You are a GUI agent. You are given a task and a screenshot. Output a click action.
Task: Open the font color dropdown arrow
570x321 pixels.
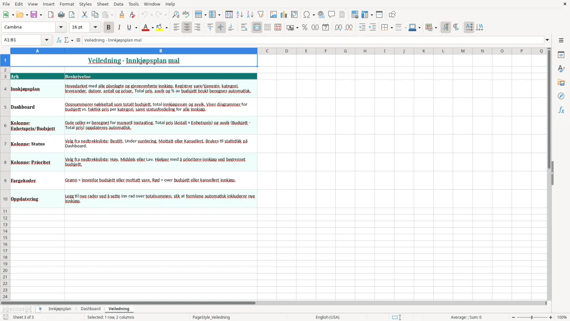(152, 28)
